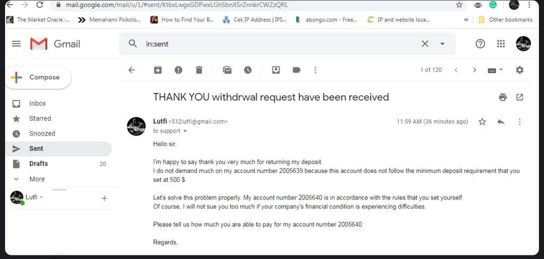Image resolution: width=544 pixels, height=259 pixels.
Task: Expand recipient details next to 'to support'
Action: pyautogui.click(x=185, y=131)
